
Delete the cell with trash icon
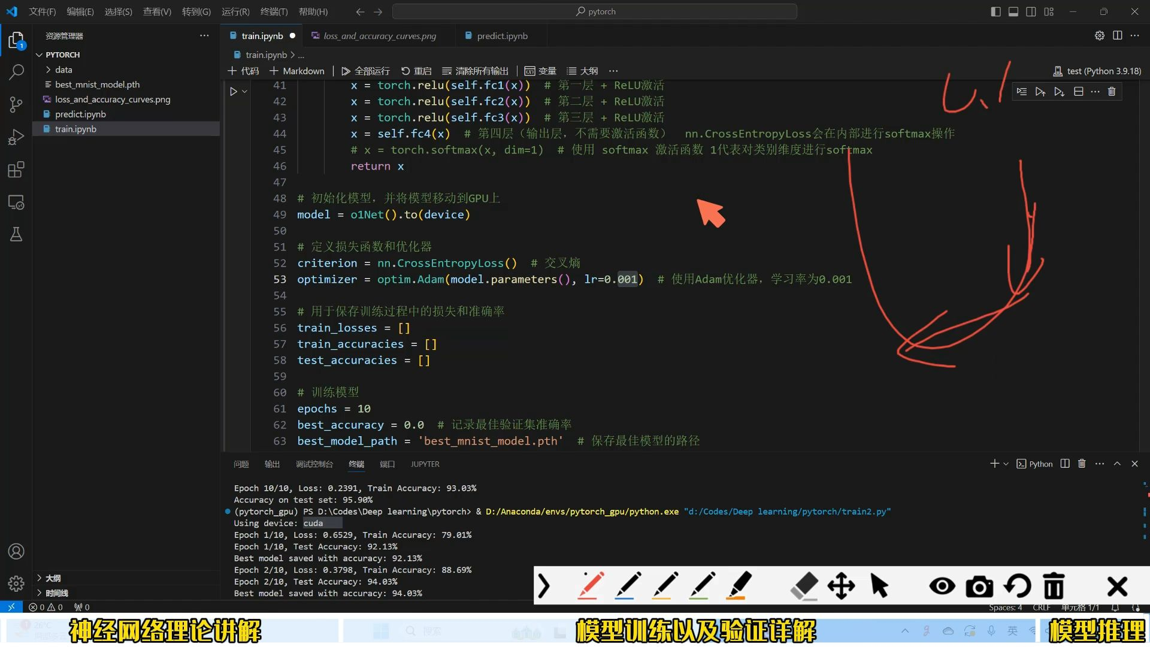(x=1112, y=92)
